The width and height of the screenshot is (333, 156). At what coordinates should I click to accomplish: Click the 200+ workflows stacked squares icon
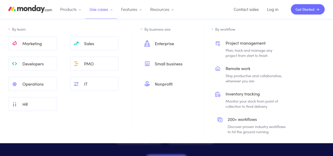pos(220,120)
